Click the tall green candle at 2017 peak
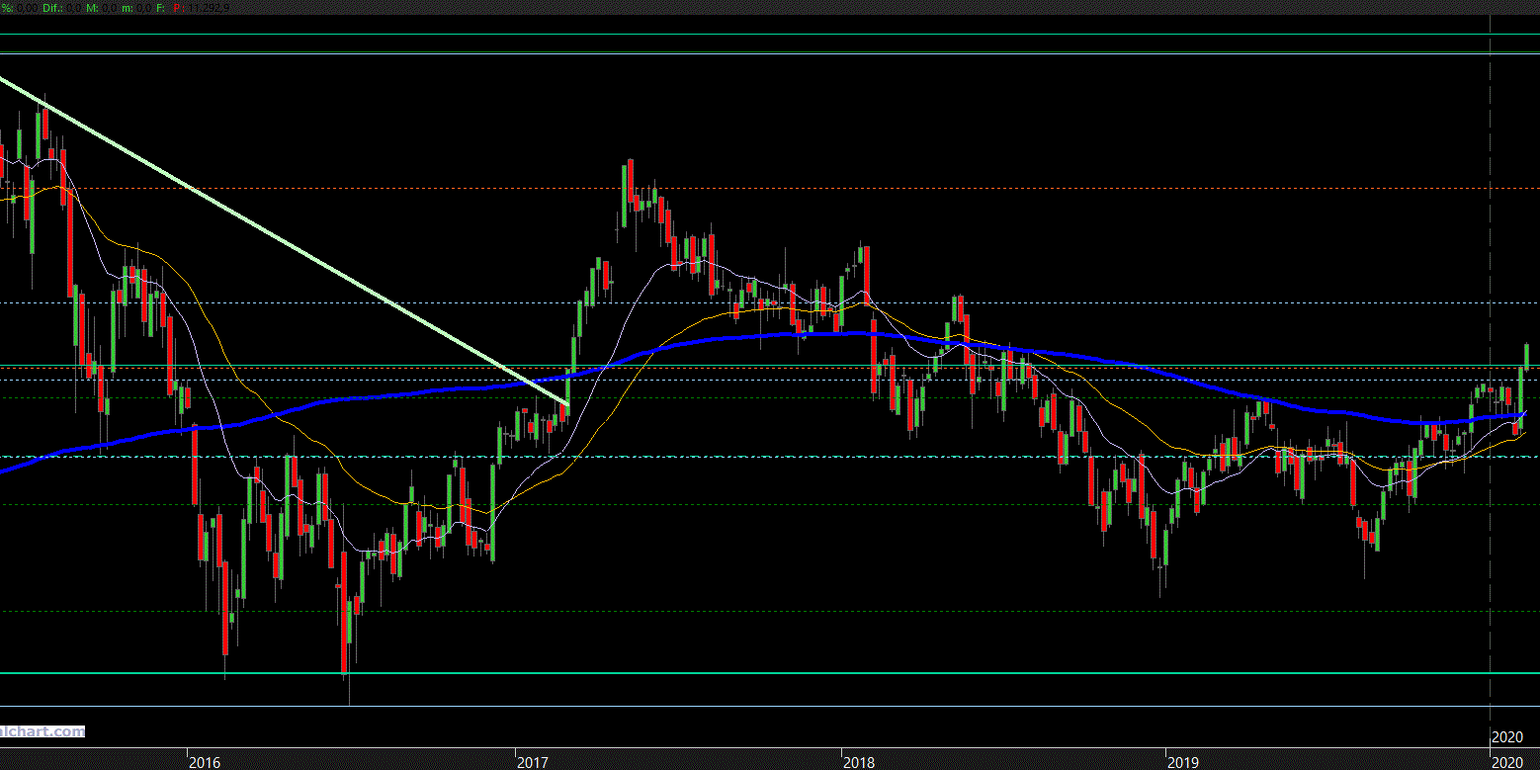 pyautogui.click(x=626, y=188)
